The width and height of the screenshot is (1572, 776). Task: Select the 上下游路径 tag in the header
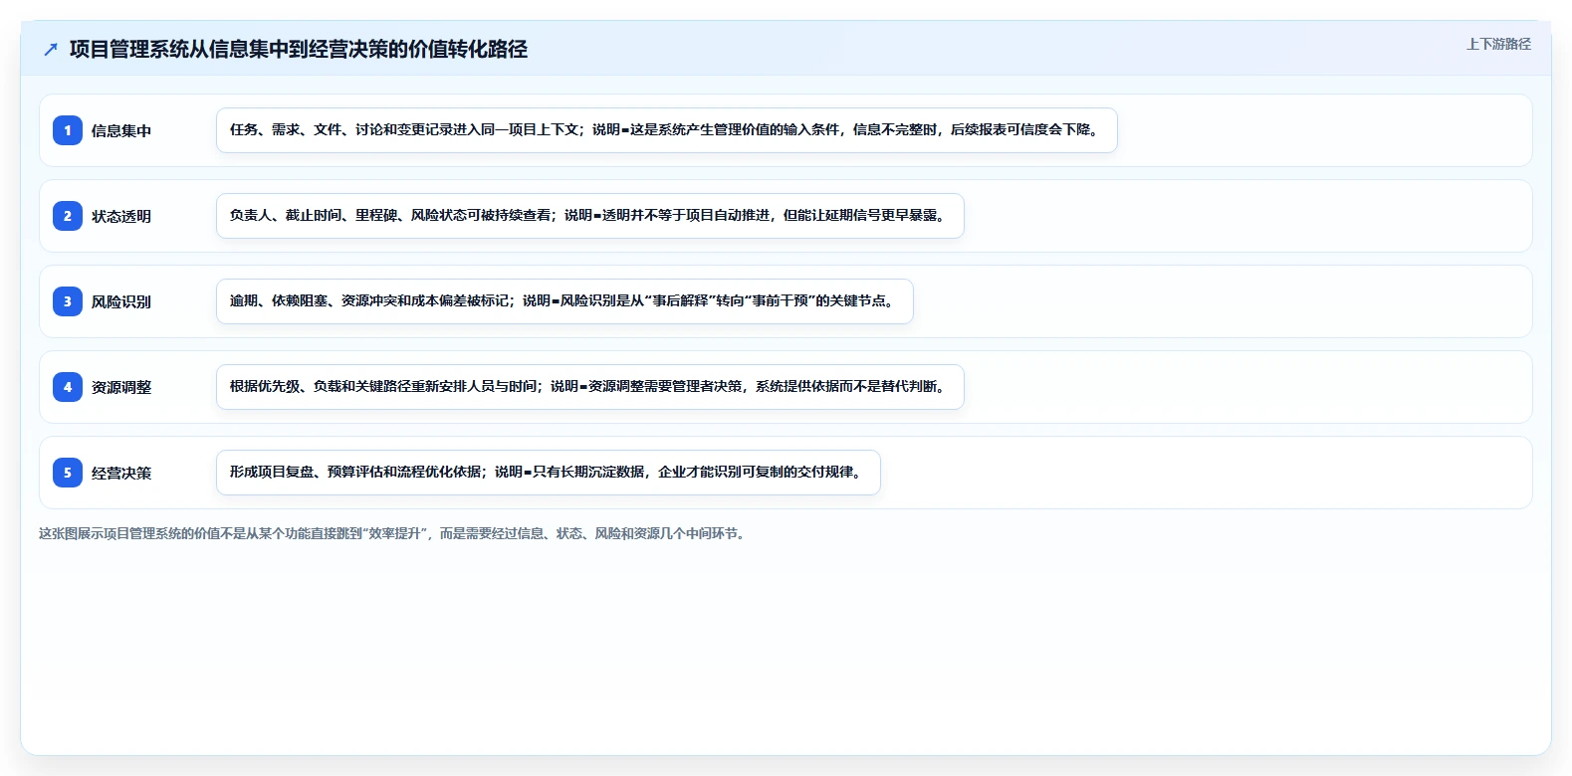click(1498, 44)
